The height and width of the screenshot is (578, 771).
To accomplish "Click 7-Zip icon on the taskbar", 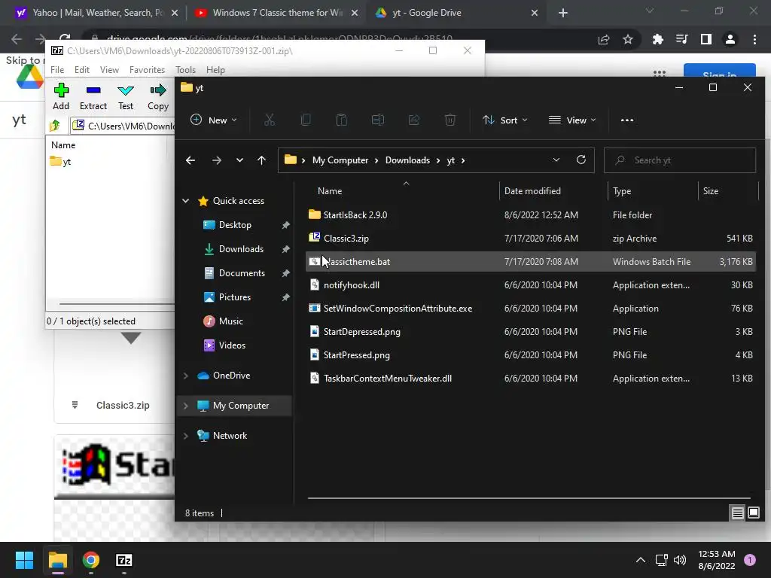I will pos(124,560).
